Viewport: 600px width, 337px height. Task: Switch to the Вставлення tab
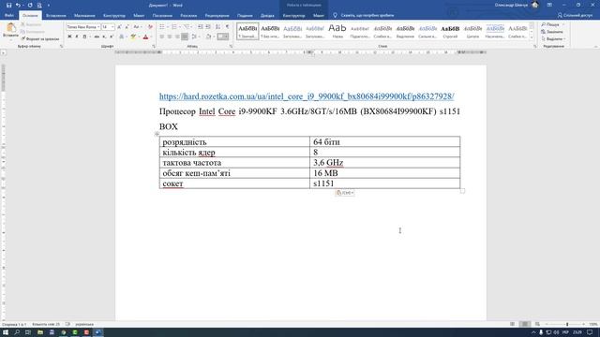pyautogui.click(x=56, y=16)
